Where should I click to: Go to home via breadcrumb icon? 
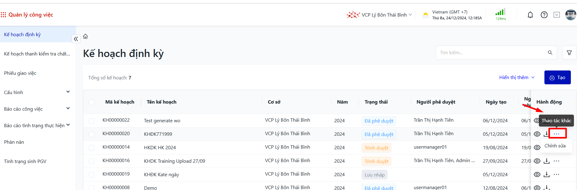tap(85, 36)
